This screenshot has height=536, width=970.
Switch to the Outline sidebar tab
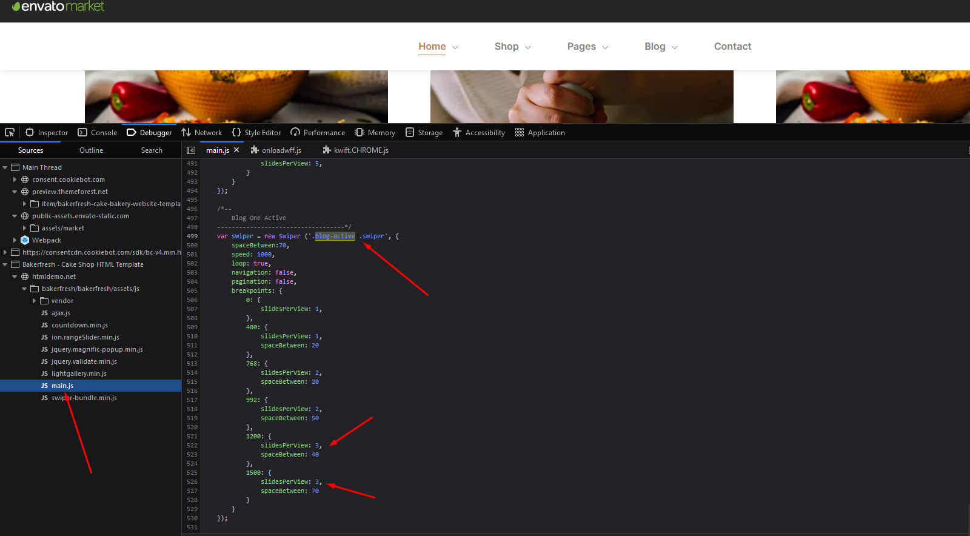pyautogui.click(x=91, y=150)
